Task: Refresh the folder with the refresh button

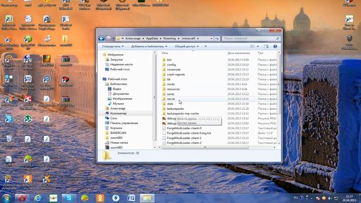Action: tap(217, 38)
